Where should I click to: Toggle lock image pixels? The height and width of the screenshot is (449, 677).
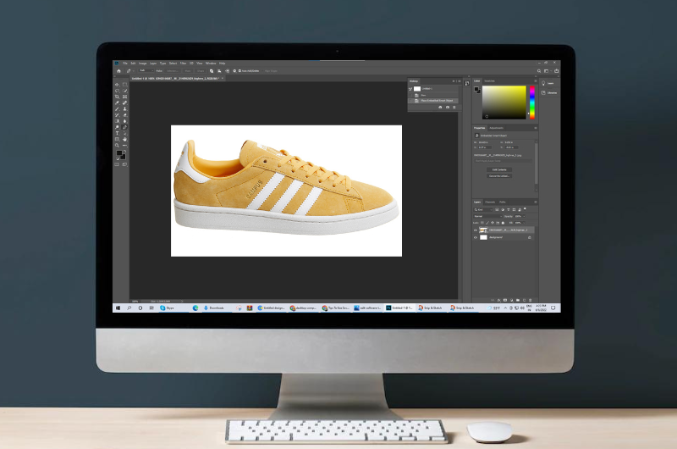point(487,223)
